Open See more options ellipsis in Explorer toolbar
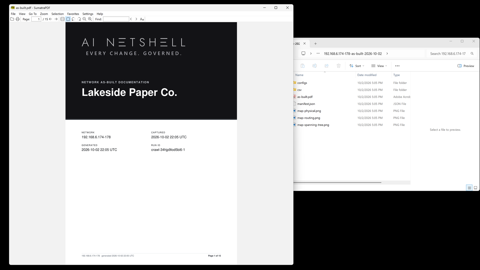The height and width of the screenshot is (270, 480). 397,66
